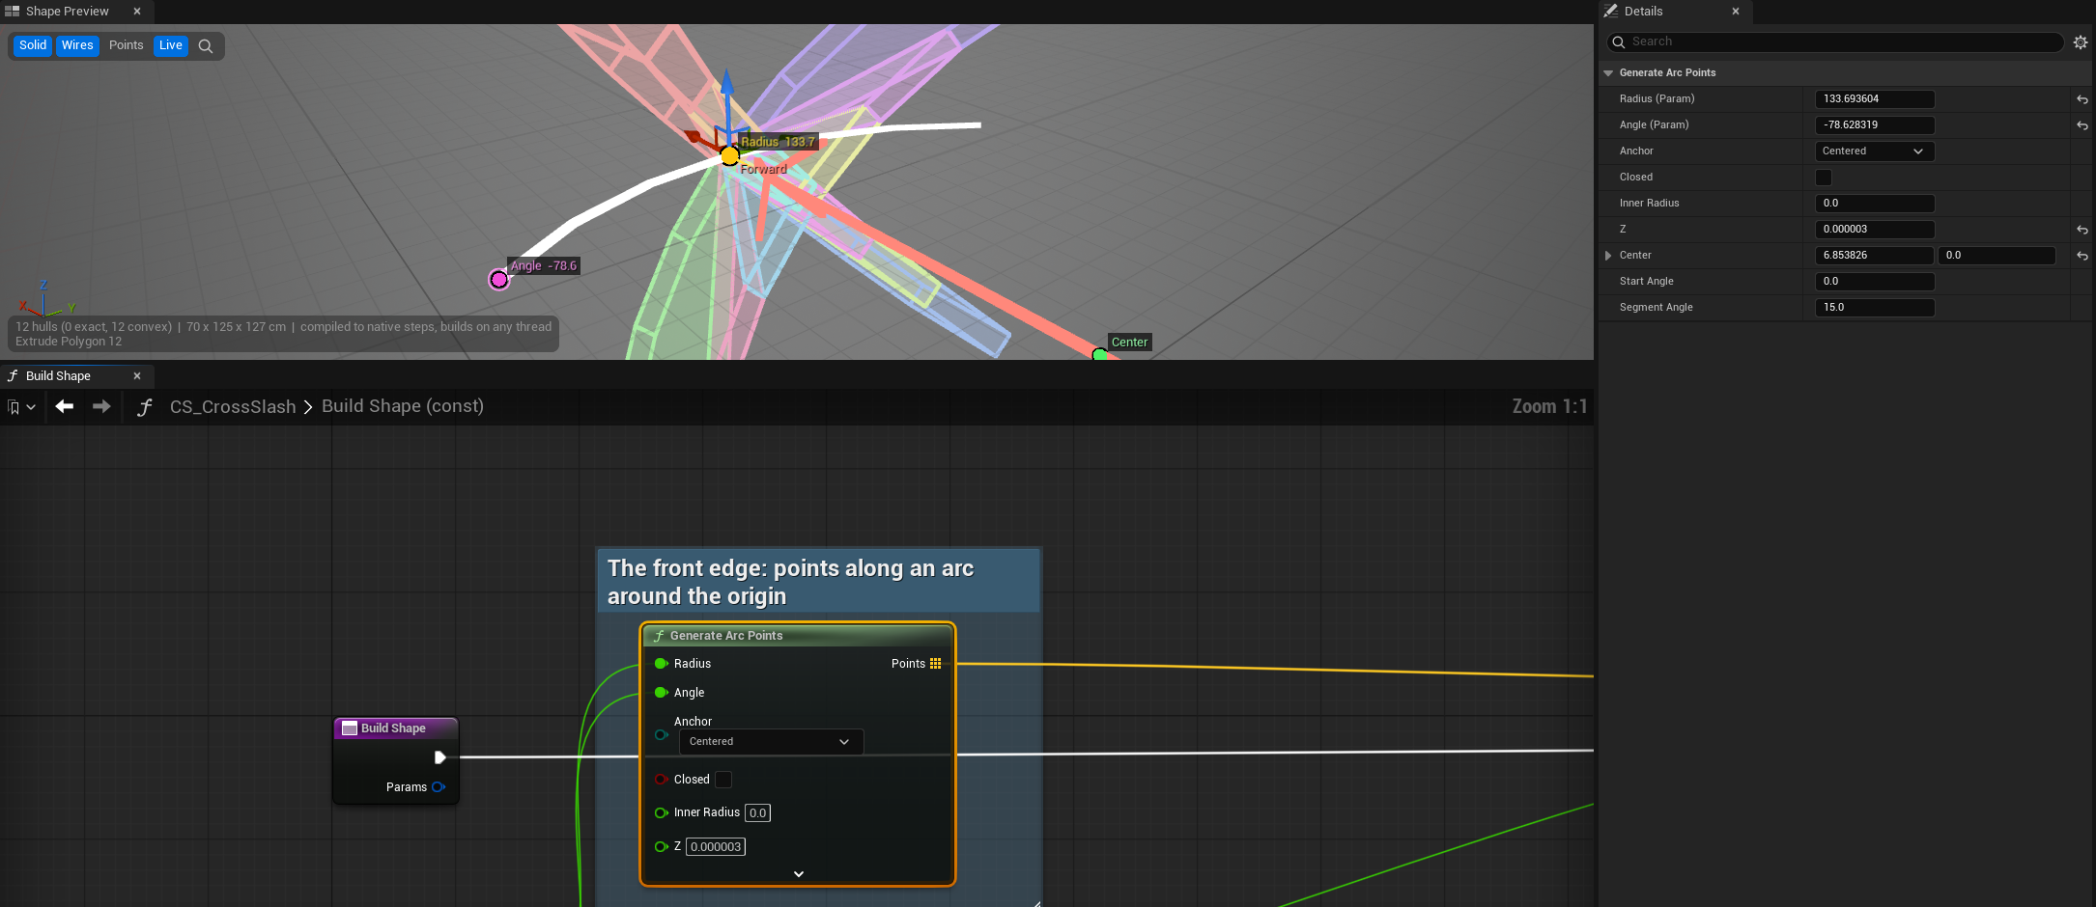Click the Build Shape execution output pin
The height and width of the screenshot is (907, 2096).
(439, 757)
